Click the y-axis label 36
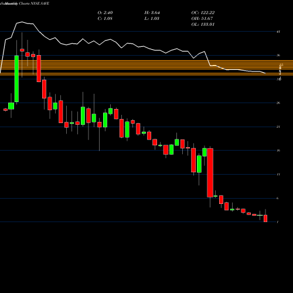 (278, 55)
